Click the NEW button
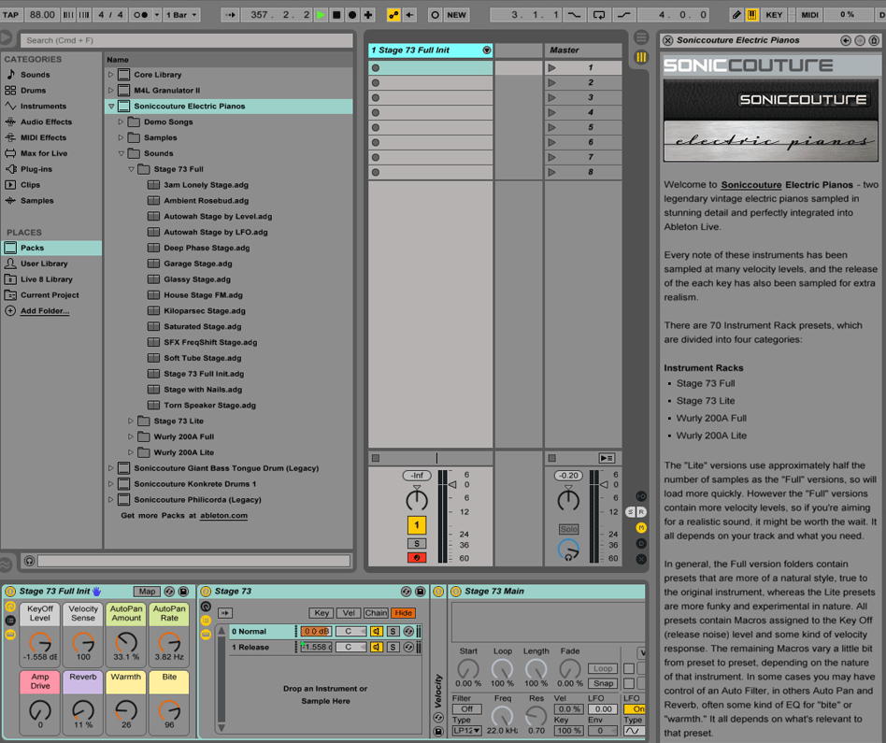886x743 pixels. click(456, 15)
